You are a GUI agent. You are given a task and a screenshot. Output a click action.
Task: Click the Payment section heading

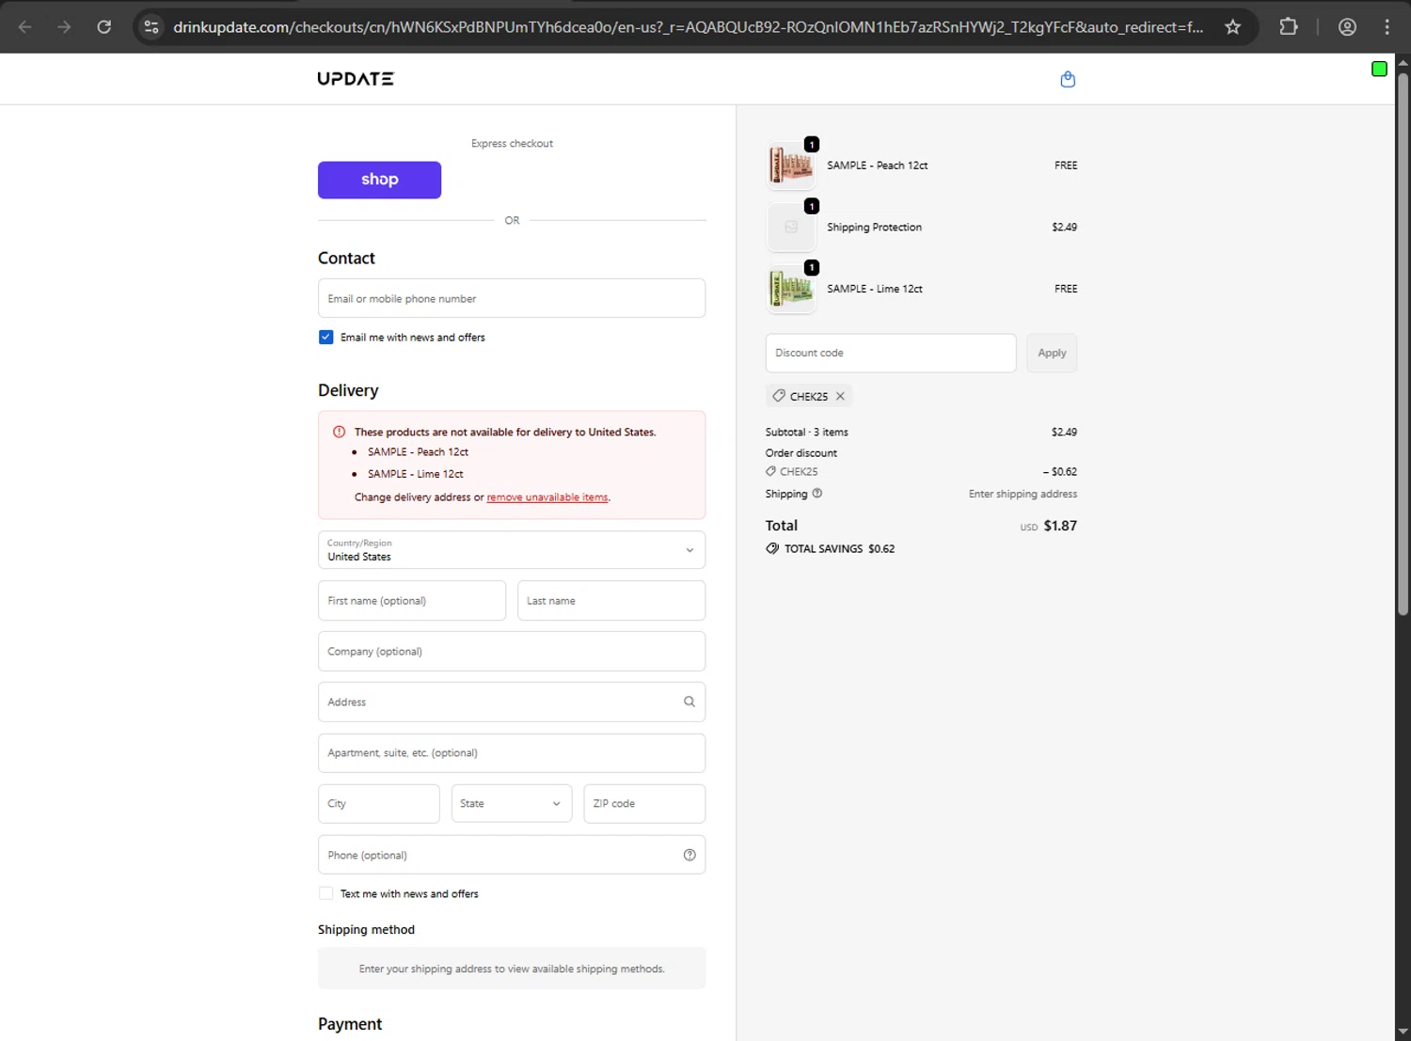pos(350,1024)
